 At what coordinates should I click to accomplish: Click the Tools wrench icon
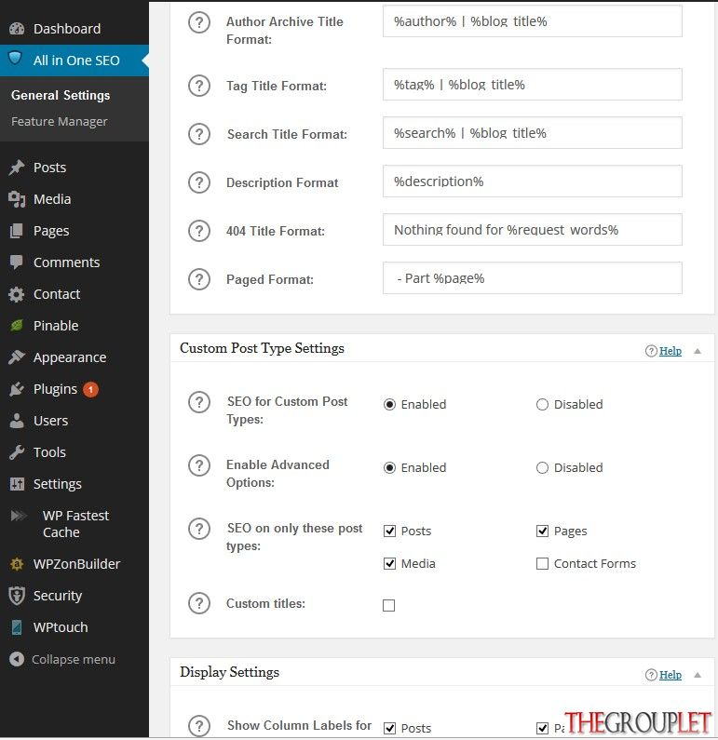tap(17, 452)
